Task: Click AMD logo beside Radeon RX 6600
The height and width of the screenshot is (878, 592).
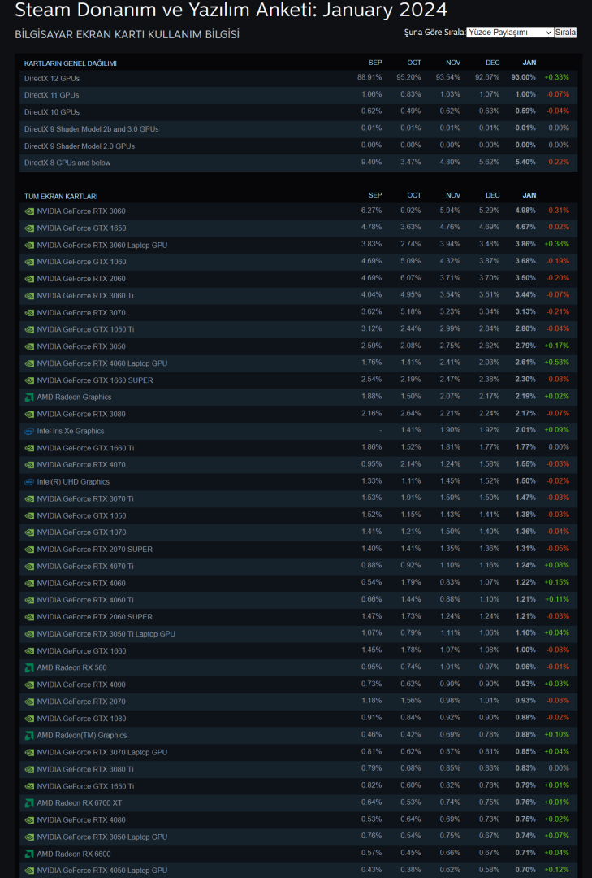Action: click(29, 854)
